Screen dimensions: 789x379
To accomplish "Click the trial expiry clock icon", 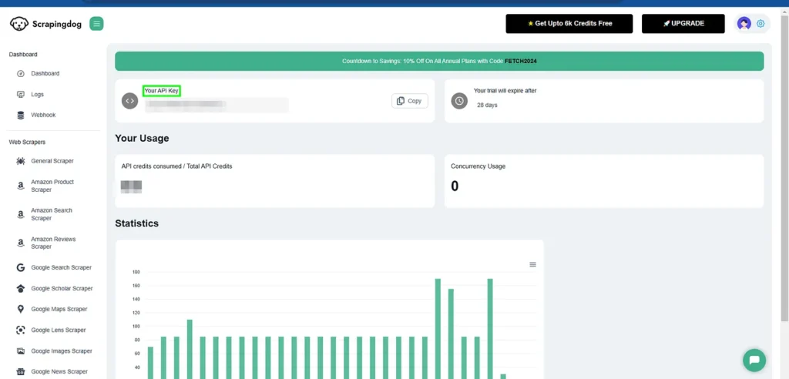I will click(x=459, y=101).
